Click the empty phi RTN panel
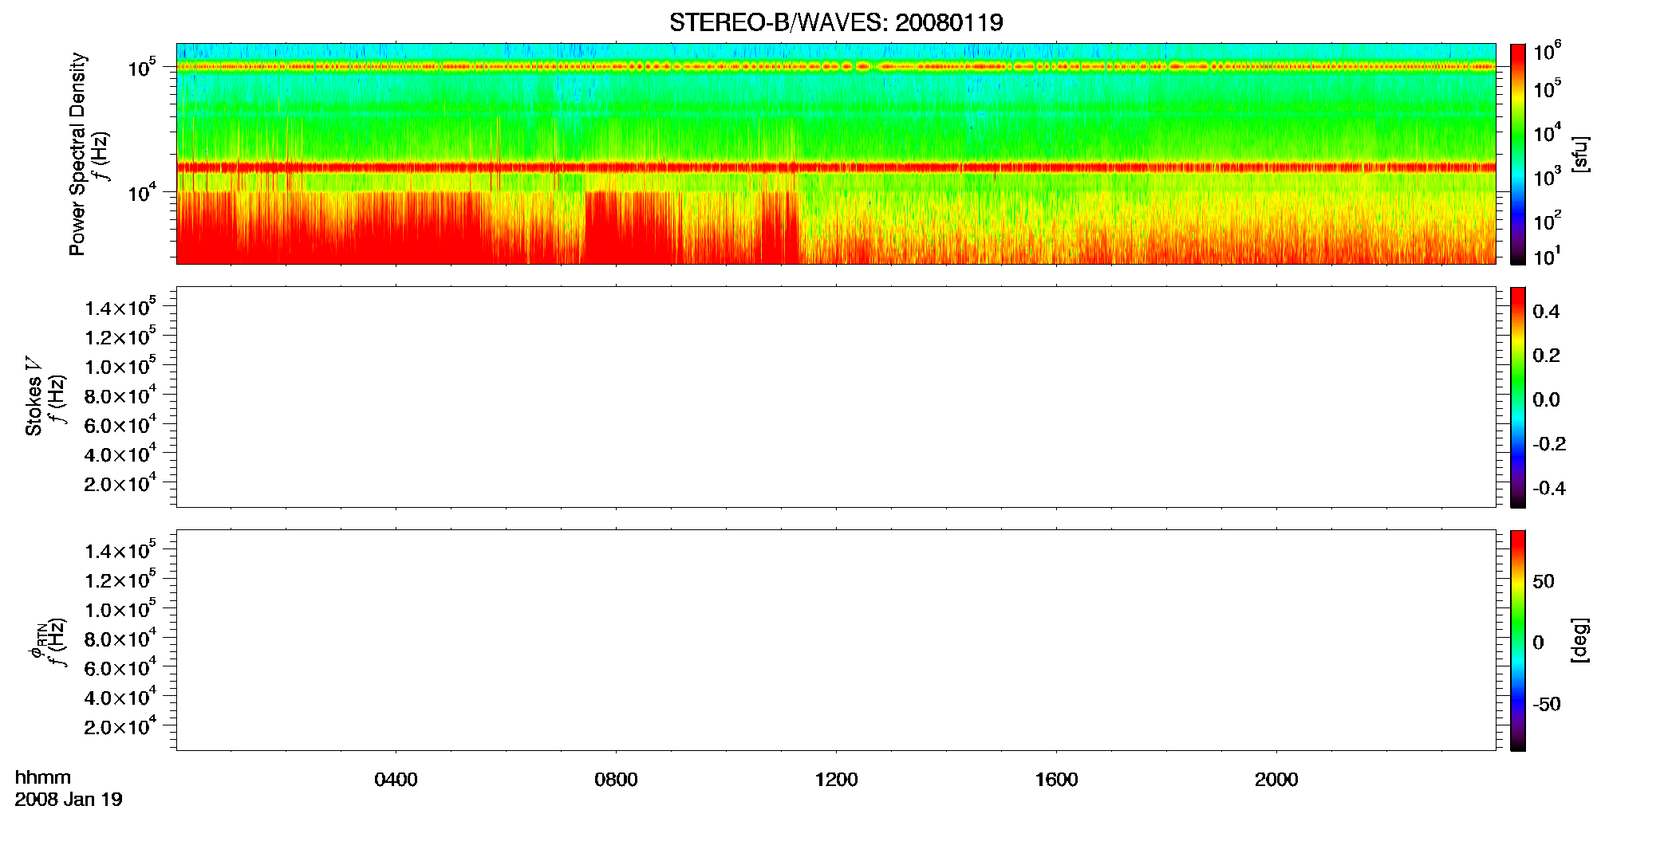Screen dimensions: 1672x861 [x=836, y=640]
